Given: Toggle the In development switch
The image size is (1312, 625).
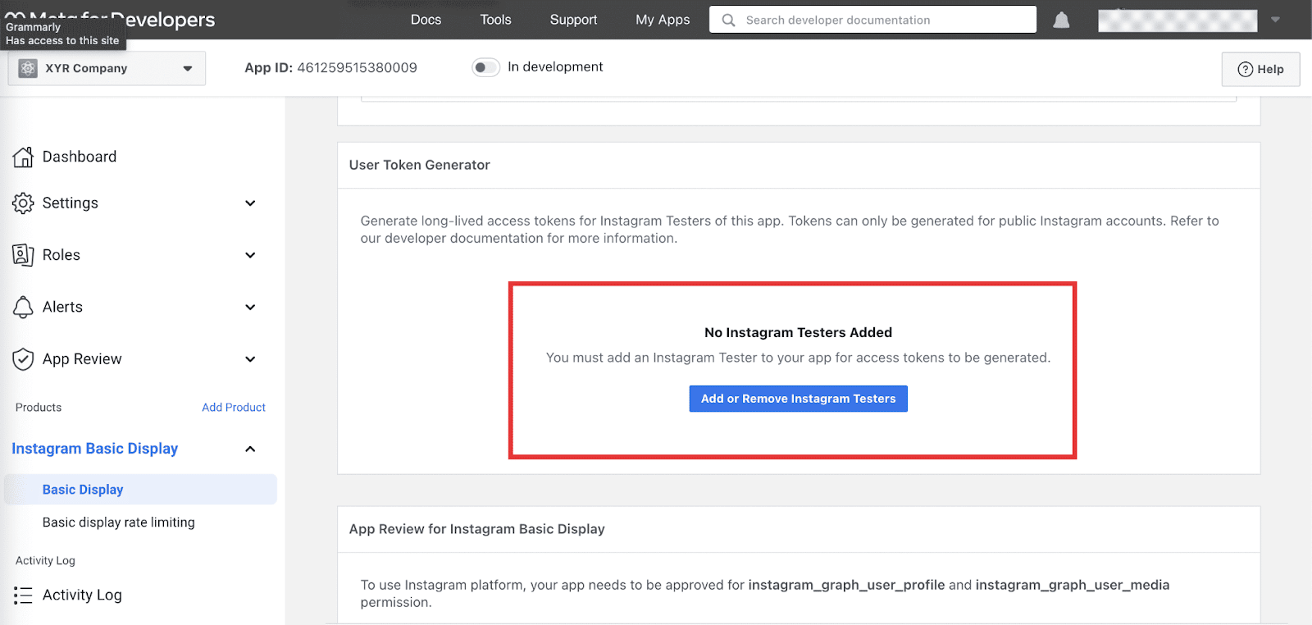Looking at the screenshot, I should point(485,67).
